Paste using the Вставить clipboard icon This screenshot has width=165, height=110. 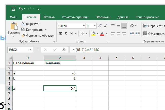[x=14, y=26]
